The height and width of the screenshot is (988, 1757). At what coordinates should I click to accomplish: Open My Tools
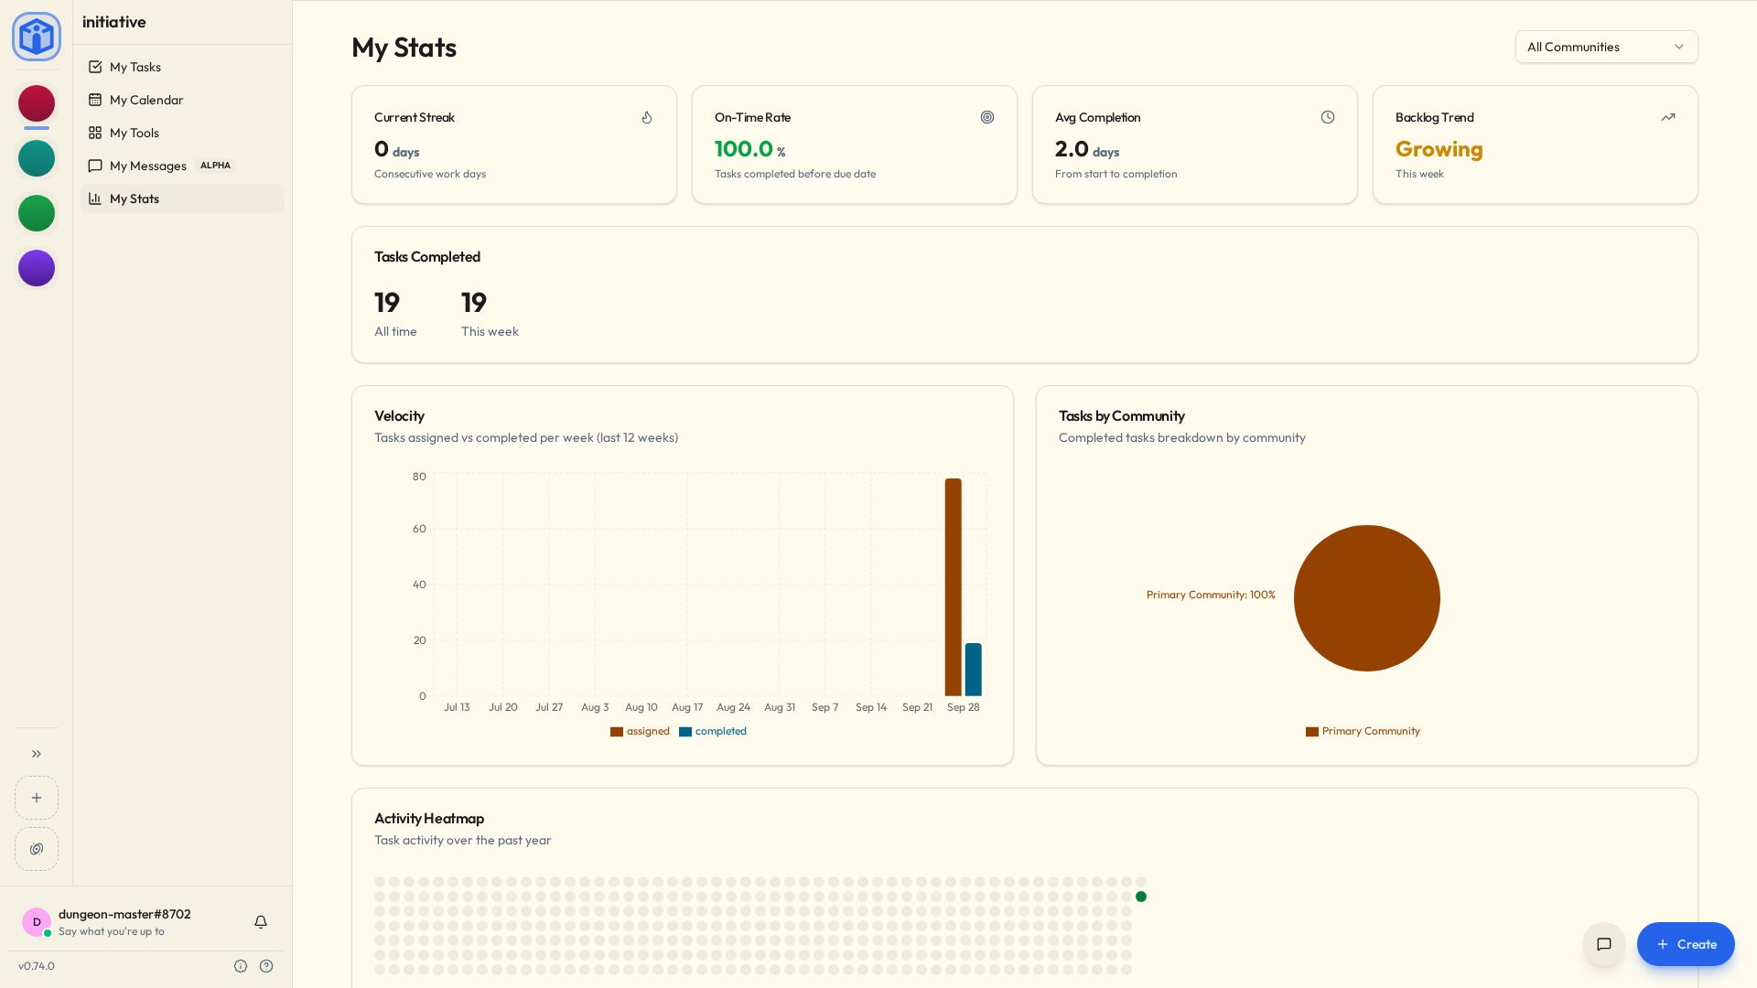(182, 133)
